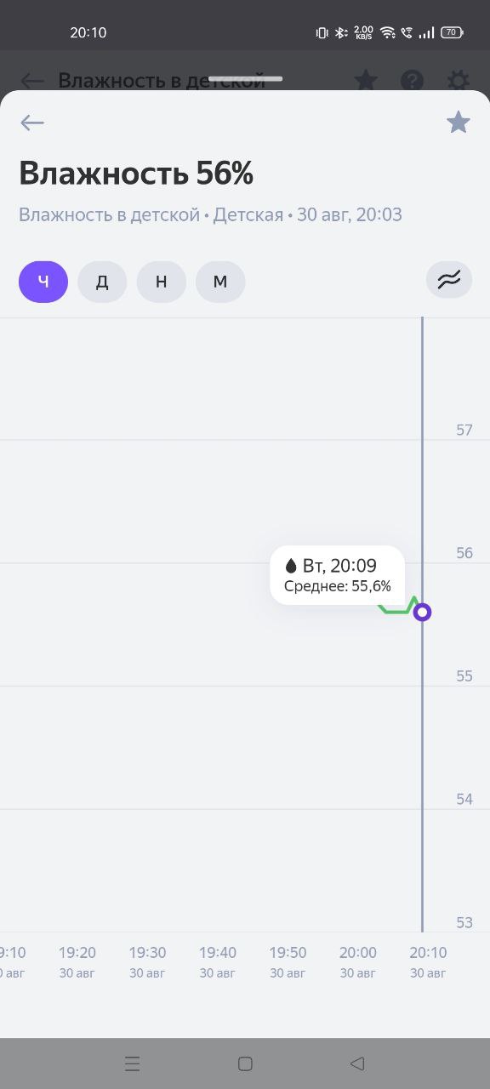Tap the 'Влажность 56%' heading

click(x=136, y=174)
